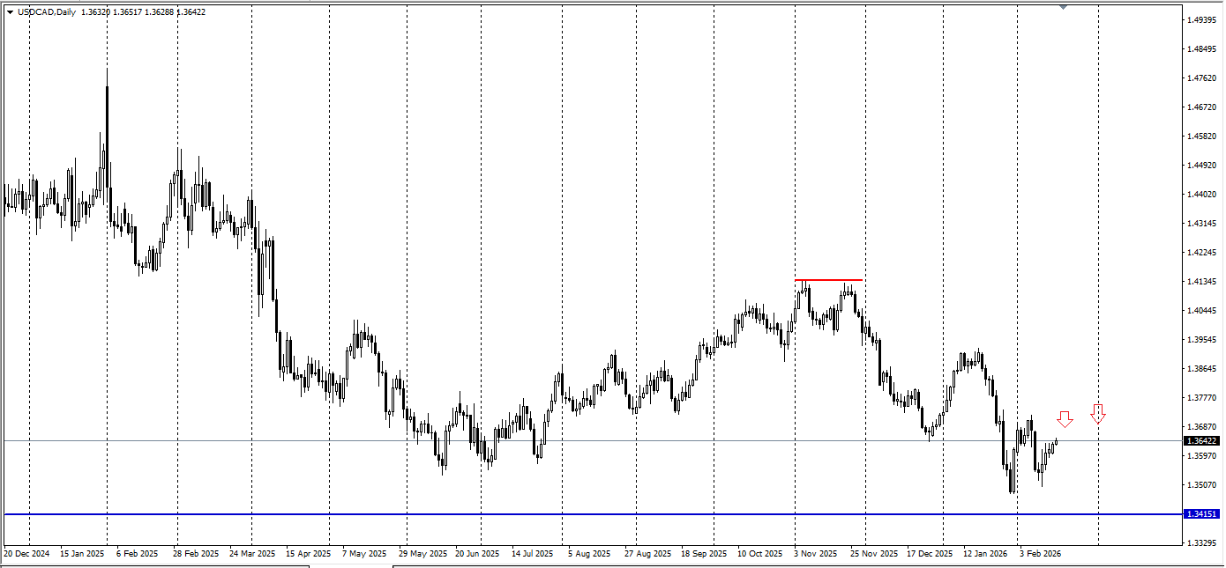
Task: Click the 1.40445 price scale value
Action: point(1203,311)
